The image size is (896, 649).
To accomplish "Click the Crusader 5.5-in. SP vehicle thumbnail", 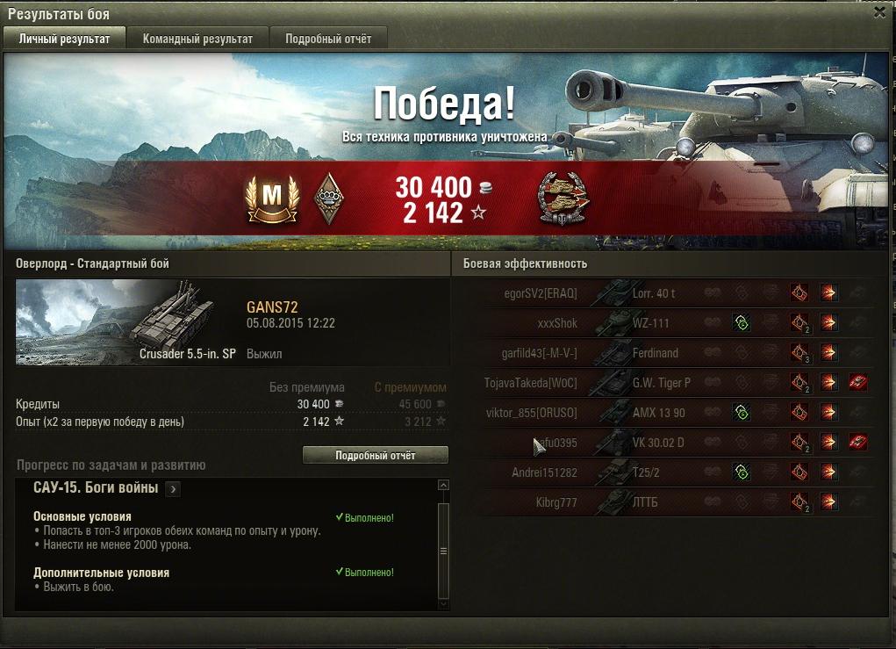I will point(127,322).
